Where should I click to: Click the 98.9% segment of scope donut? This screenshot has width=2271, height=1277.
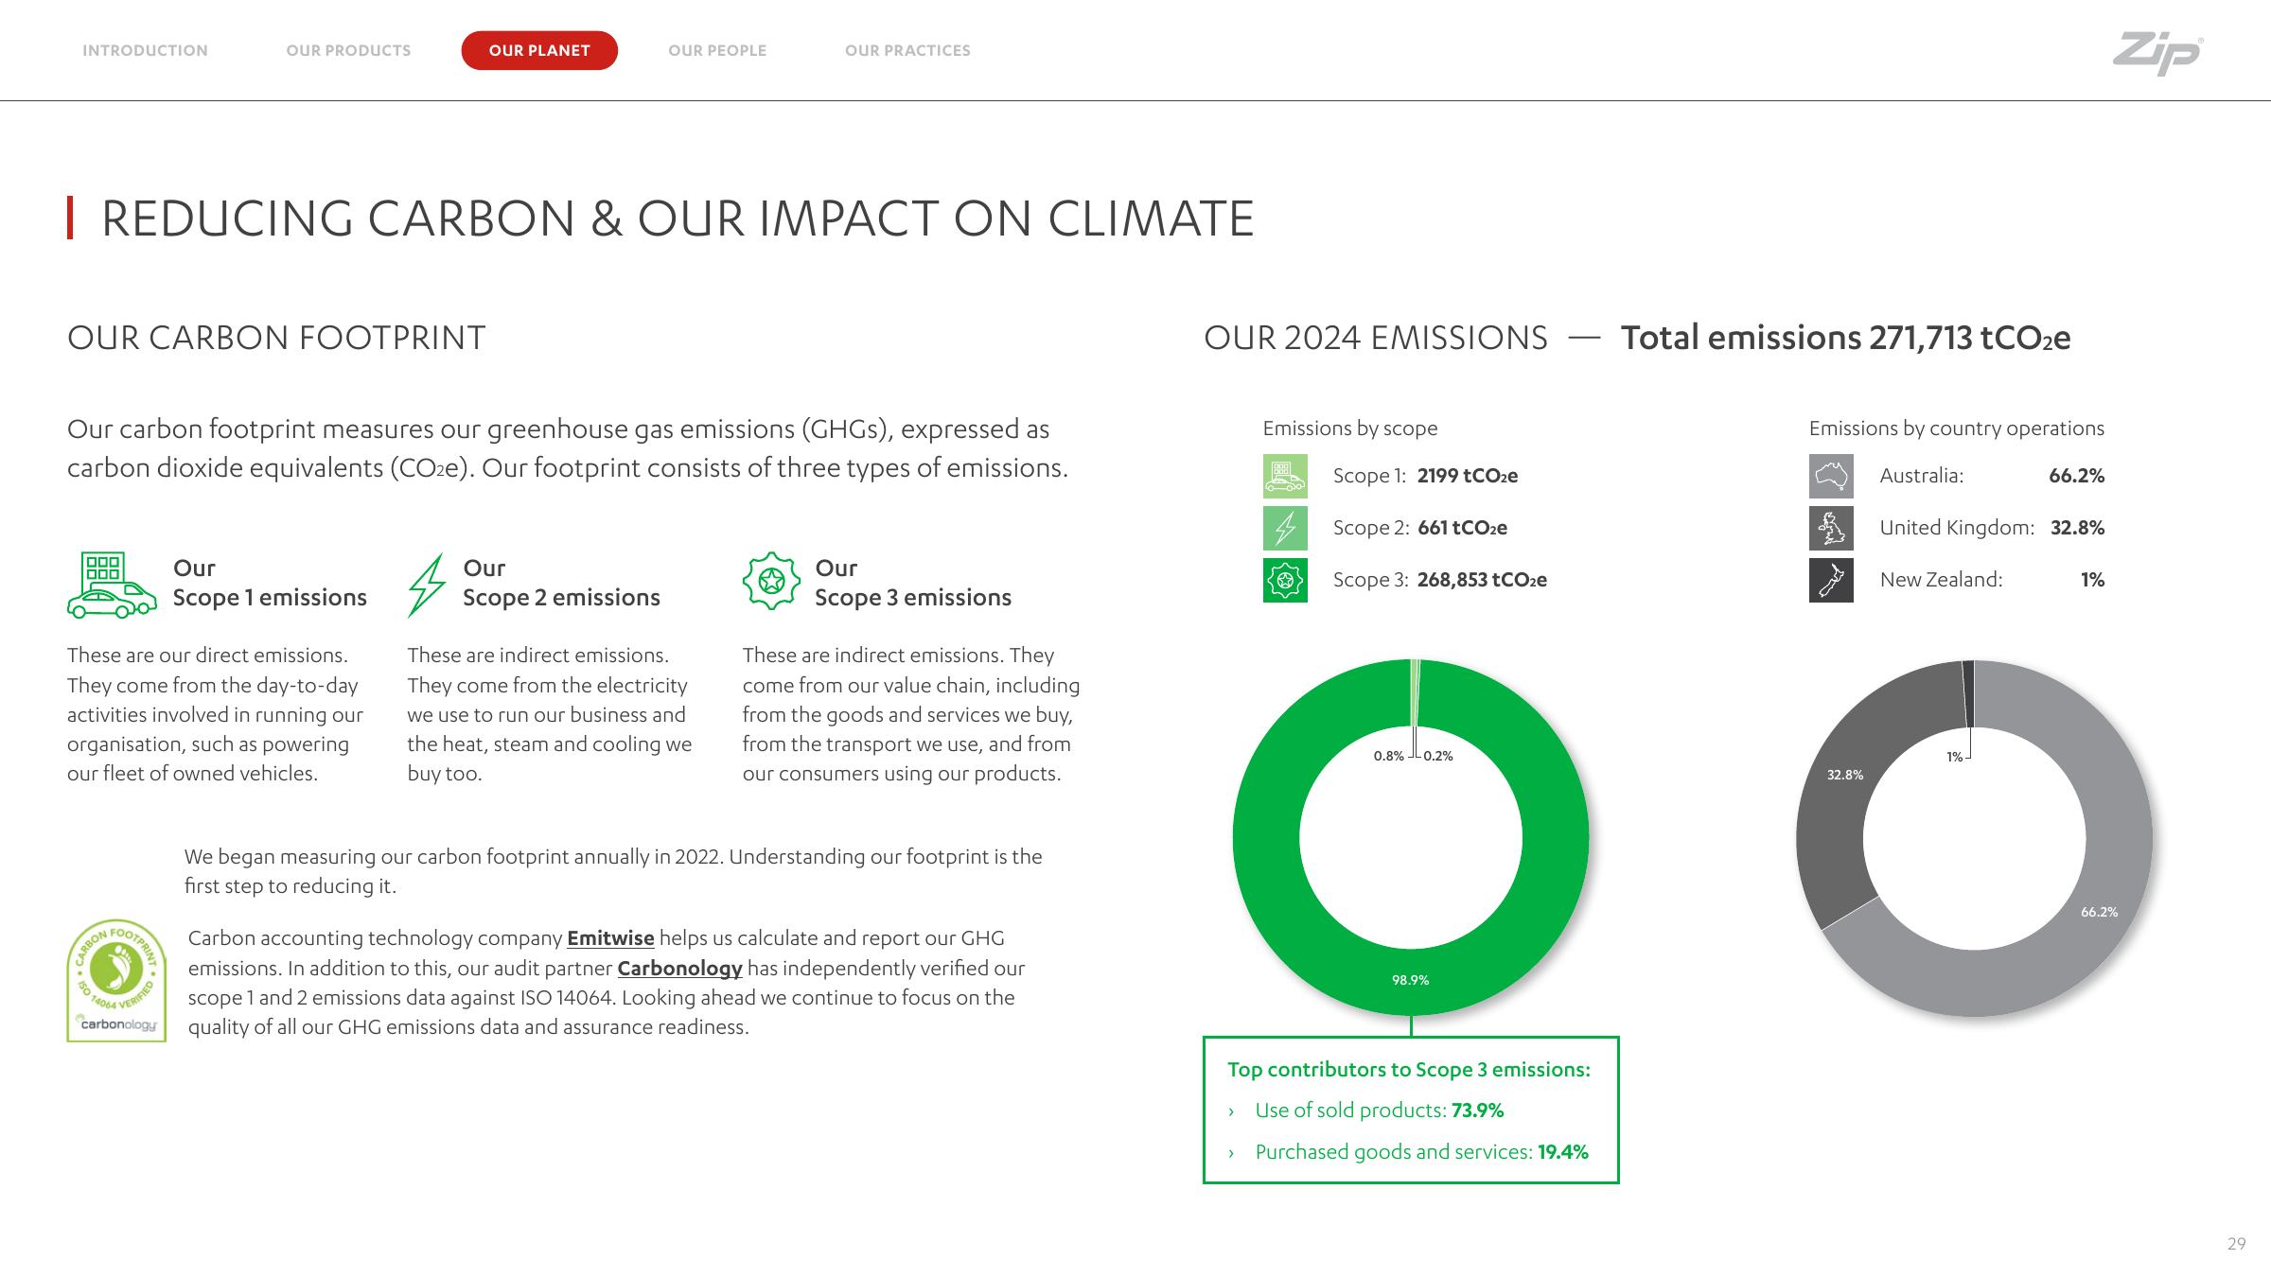coord(1411,980)
